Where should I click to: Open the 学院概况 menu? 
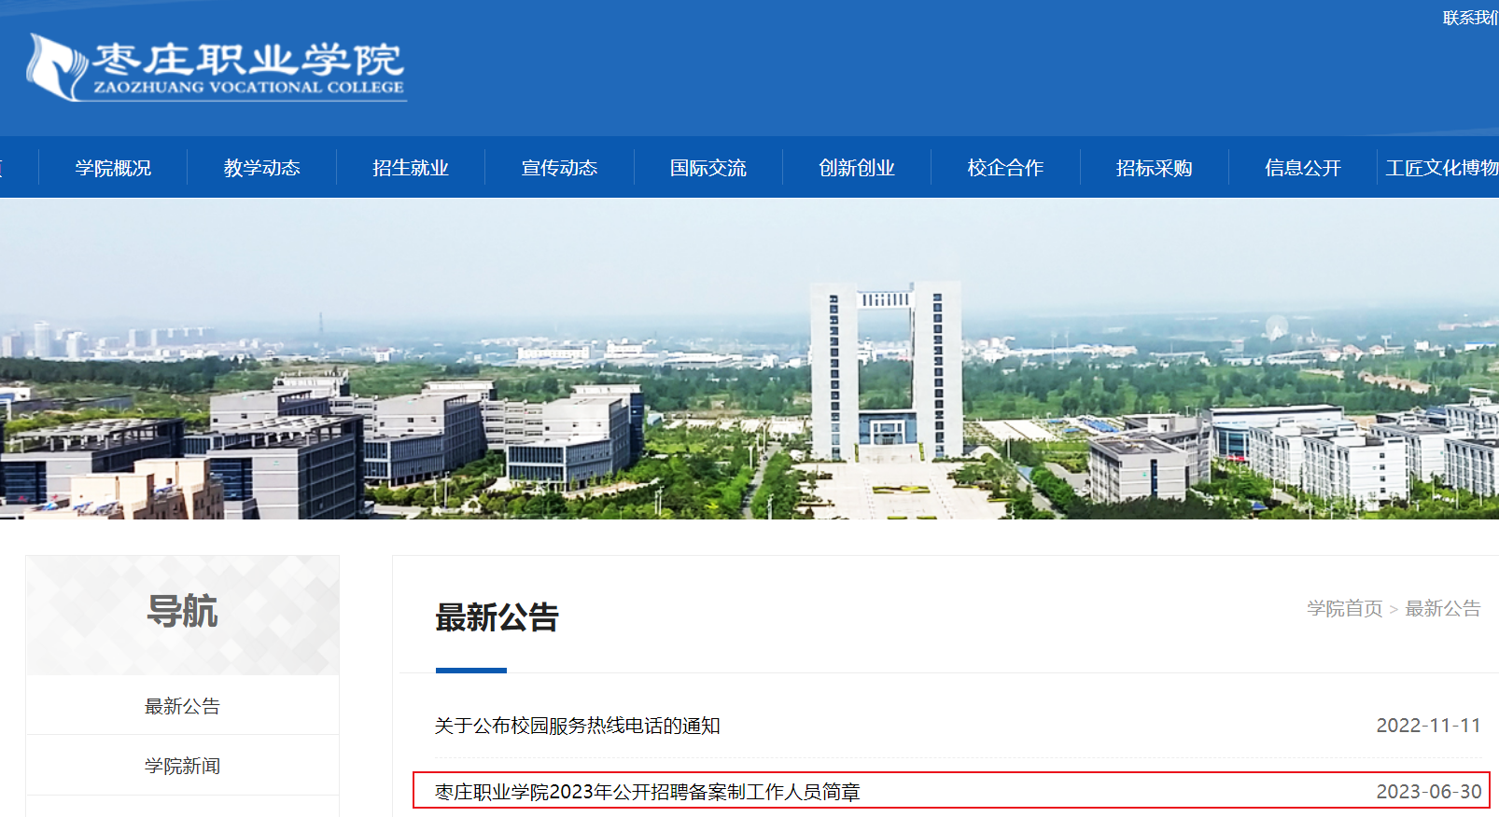point(113,168)
